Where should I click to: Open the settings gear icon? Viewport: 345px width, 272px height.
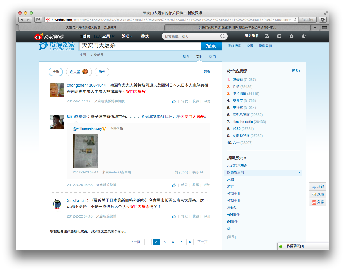(292, 36)
